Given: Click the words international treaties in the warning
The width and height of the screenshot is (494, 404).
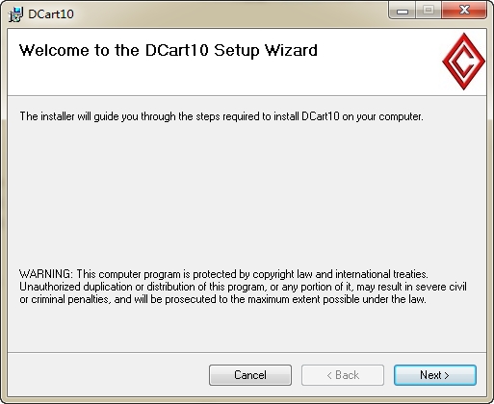Looking at the screenshot, I should [381, 274].
